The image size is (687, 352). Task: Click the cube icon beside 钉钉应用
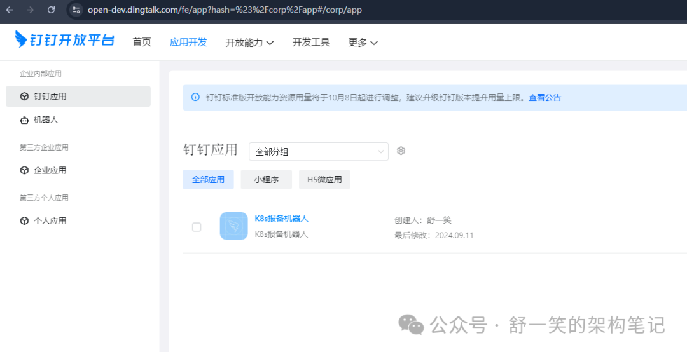[x=25, y=97]
